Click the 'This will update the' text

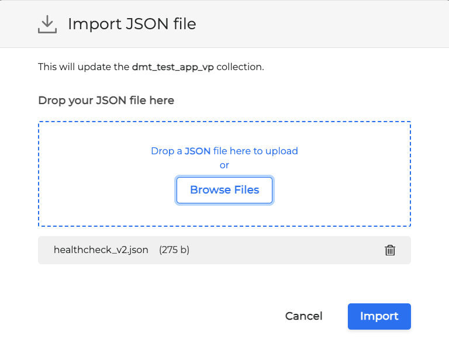coord(83,67)
